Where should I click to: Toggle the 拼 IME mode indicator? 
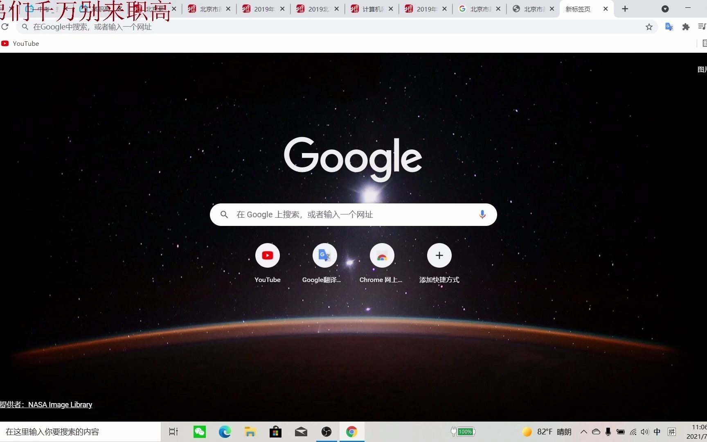coord(671,432)
